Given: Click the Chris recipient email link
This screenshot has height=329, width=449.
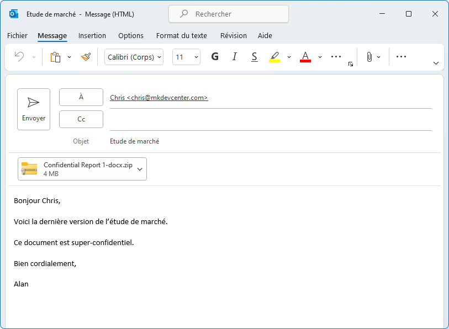Looking at the screenshot, I should click(x=159, y=97).
